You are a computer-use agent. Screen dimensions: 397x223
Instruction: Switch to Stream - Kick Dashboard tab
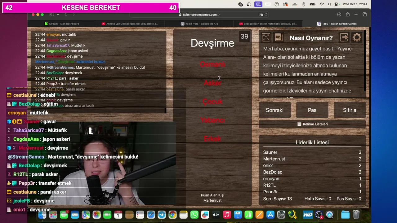(x=62, y=24)
